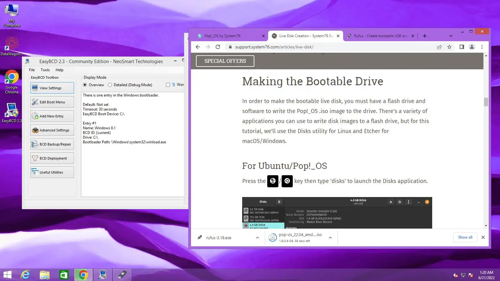The image size is (500, 281).
Task: Switch to Pop!_OS by System76 tab
Action: pyautogui.click(x=231, y=36)
